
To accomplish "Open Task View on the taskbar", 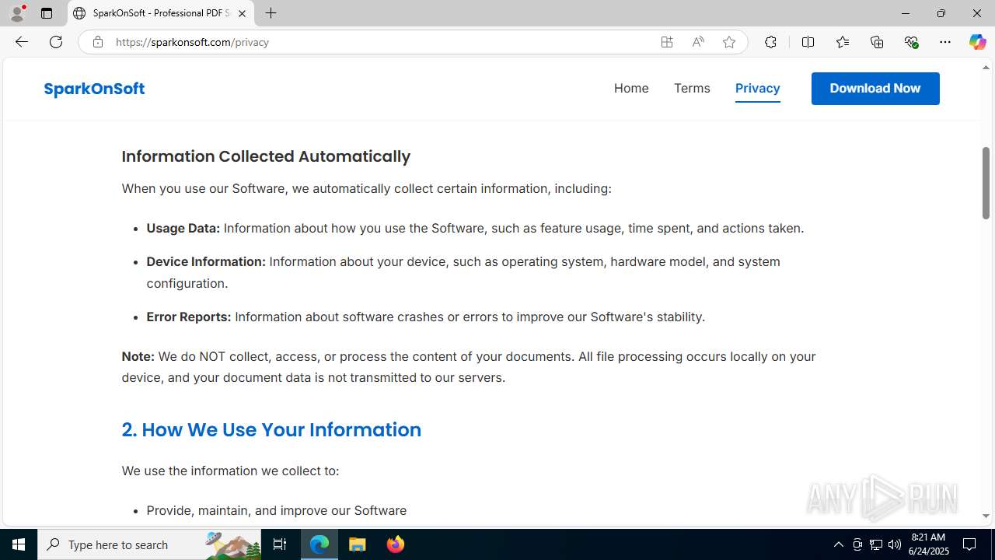I will click(x=280, y=544).
